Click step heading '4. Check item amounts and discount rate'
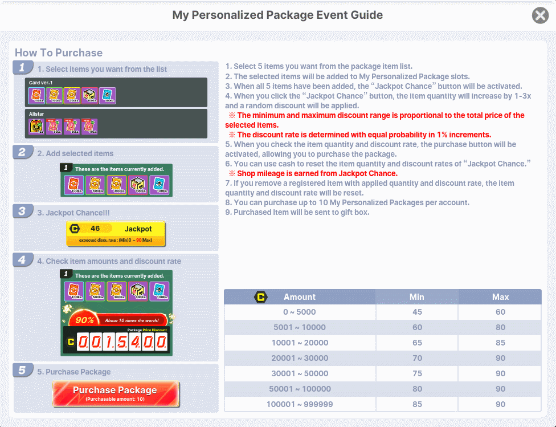Image resolution: width=556 pixels, height=427 pixels. [109, 261]
